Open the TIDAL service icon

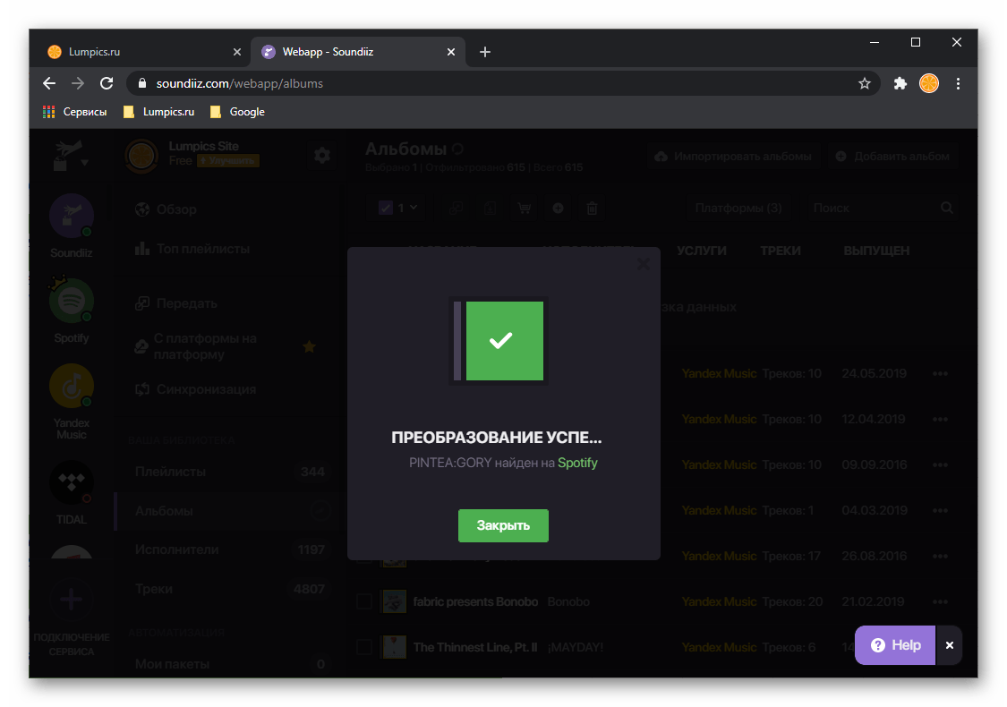pos(72,484)
